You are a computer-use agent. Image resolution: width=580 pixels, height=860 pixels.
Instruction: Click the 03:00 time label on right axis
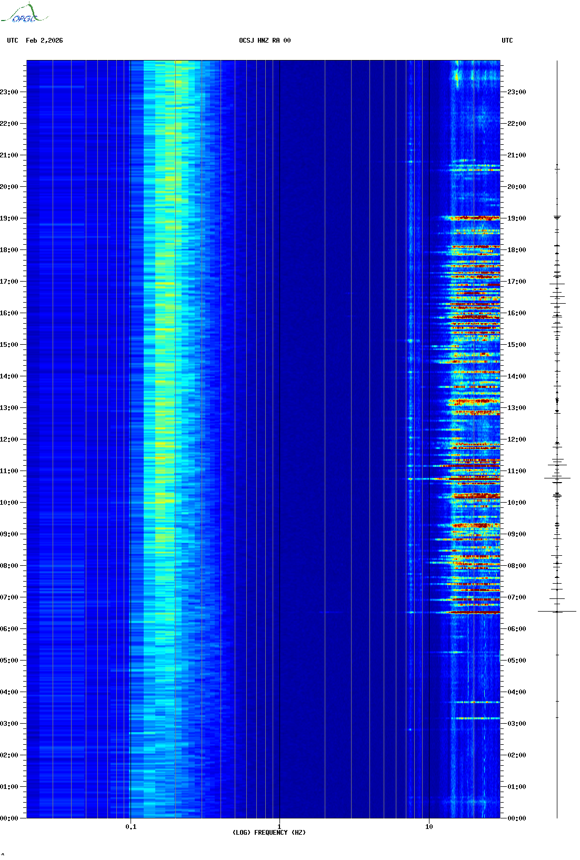coord(516,724)
